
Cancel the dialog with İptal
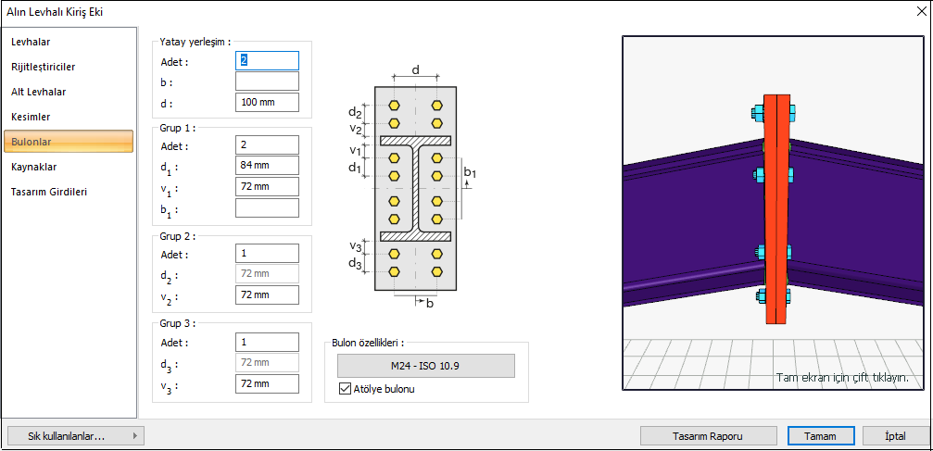coord(895,436)
